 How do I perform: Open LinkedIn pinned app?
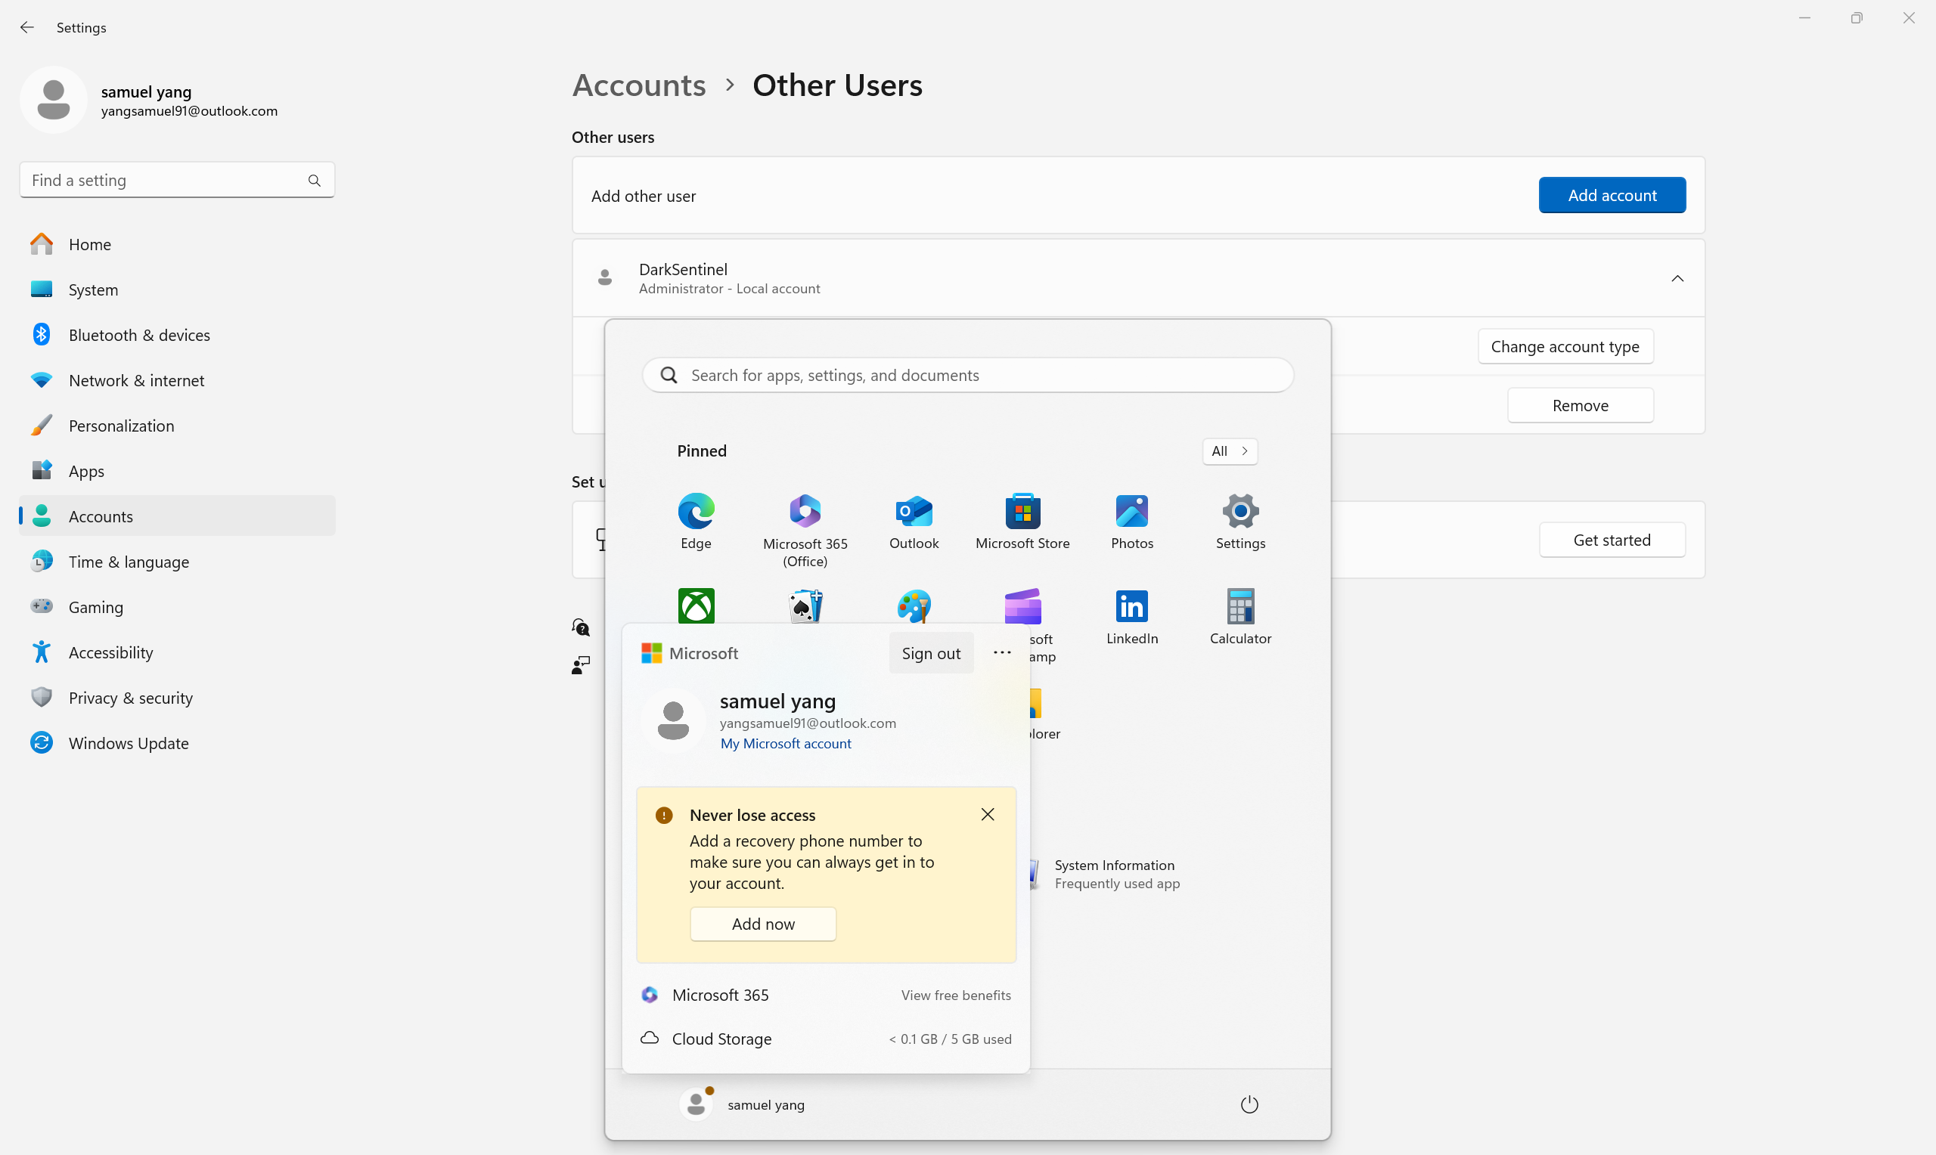tap(1132, 615)
